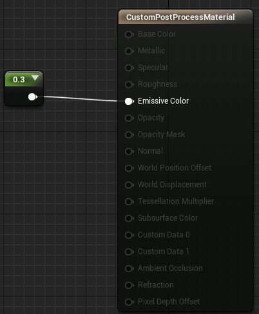Collapse the 0.3 node with its arrow
Viewport: 259px width, 314px height.
pos(35,78)
